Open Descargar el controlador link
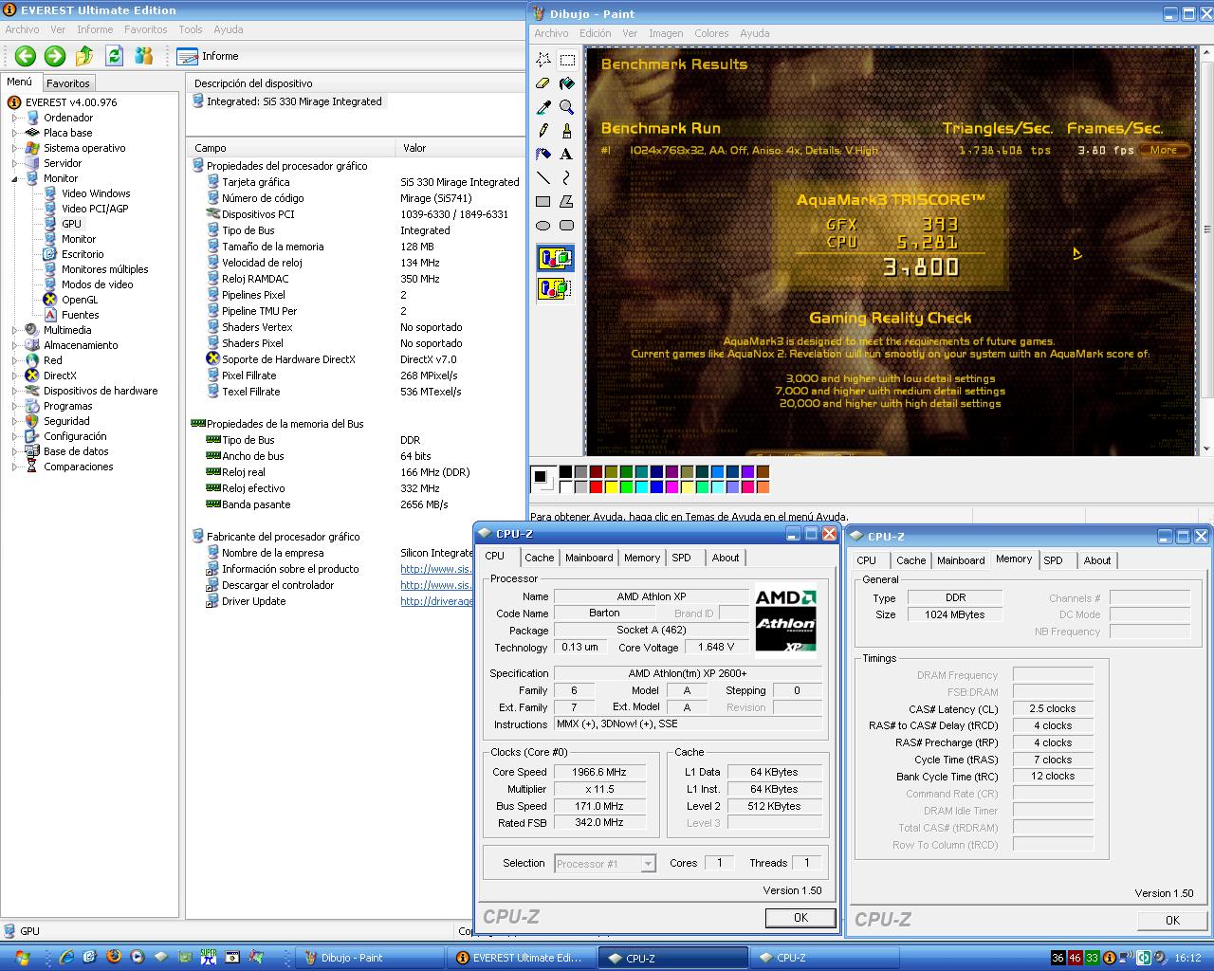1214x971 pixels. (436, 585)
